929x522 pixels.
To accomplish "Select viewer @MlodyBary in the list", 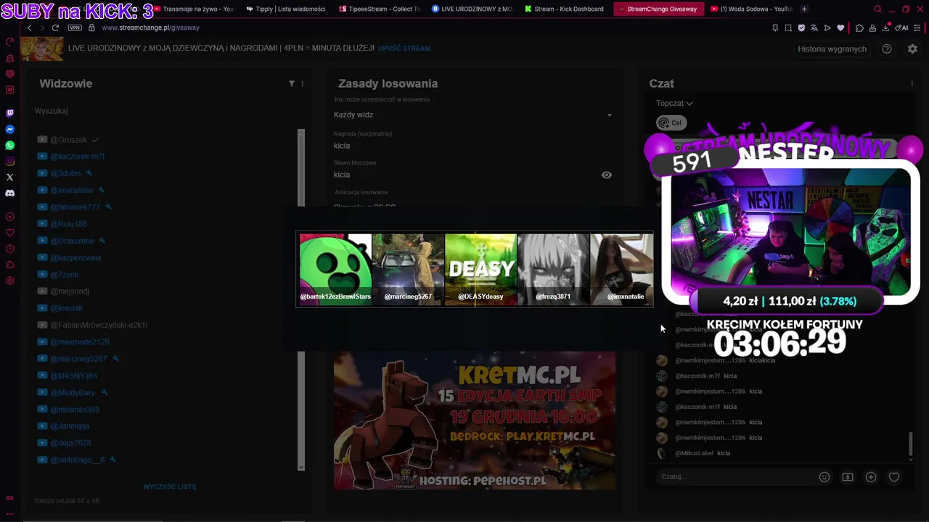I will [73, 392].
